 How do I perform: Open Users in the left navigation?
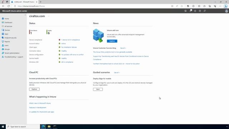5,46
